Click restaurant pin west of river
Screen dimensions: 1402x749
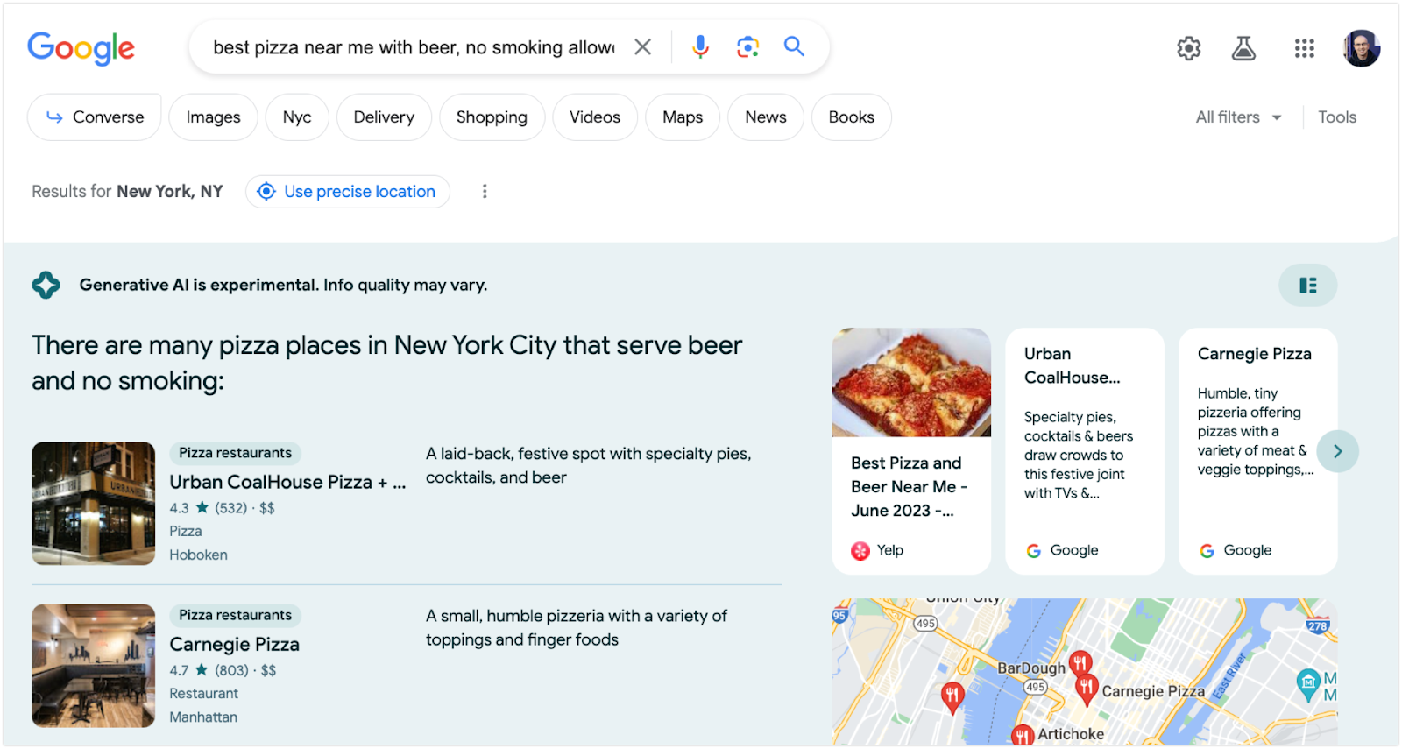pos(952,697)
